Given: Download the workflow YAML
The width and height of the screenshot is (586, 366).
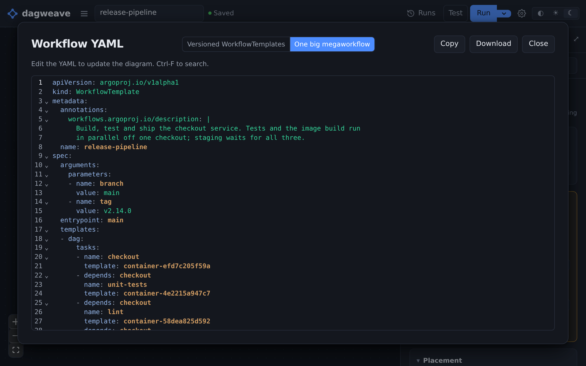Looking at the screenshot, I should click(493, 44).
